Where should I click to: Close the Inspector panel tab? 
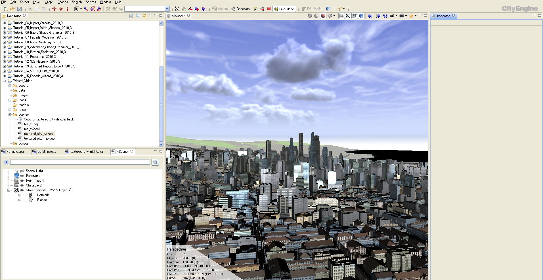click(x=454, y=16)
